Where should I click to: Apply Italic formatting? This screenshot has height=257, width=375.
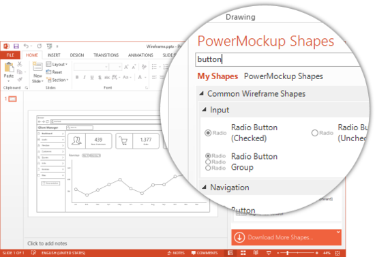point(85,77)
